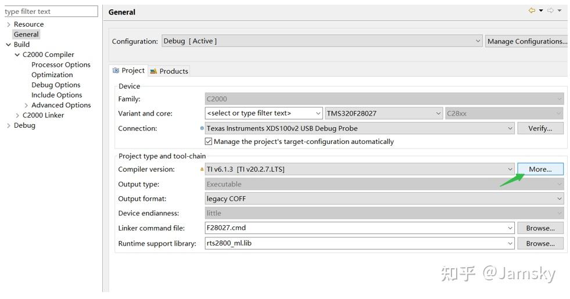Click the warning icon beside Compiler version
The width and height of the screenshot is (570, 299).
[x=202, y=170]
